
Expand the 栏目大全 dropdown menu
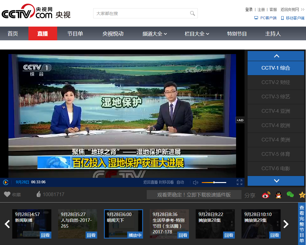pos(197,34)
